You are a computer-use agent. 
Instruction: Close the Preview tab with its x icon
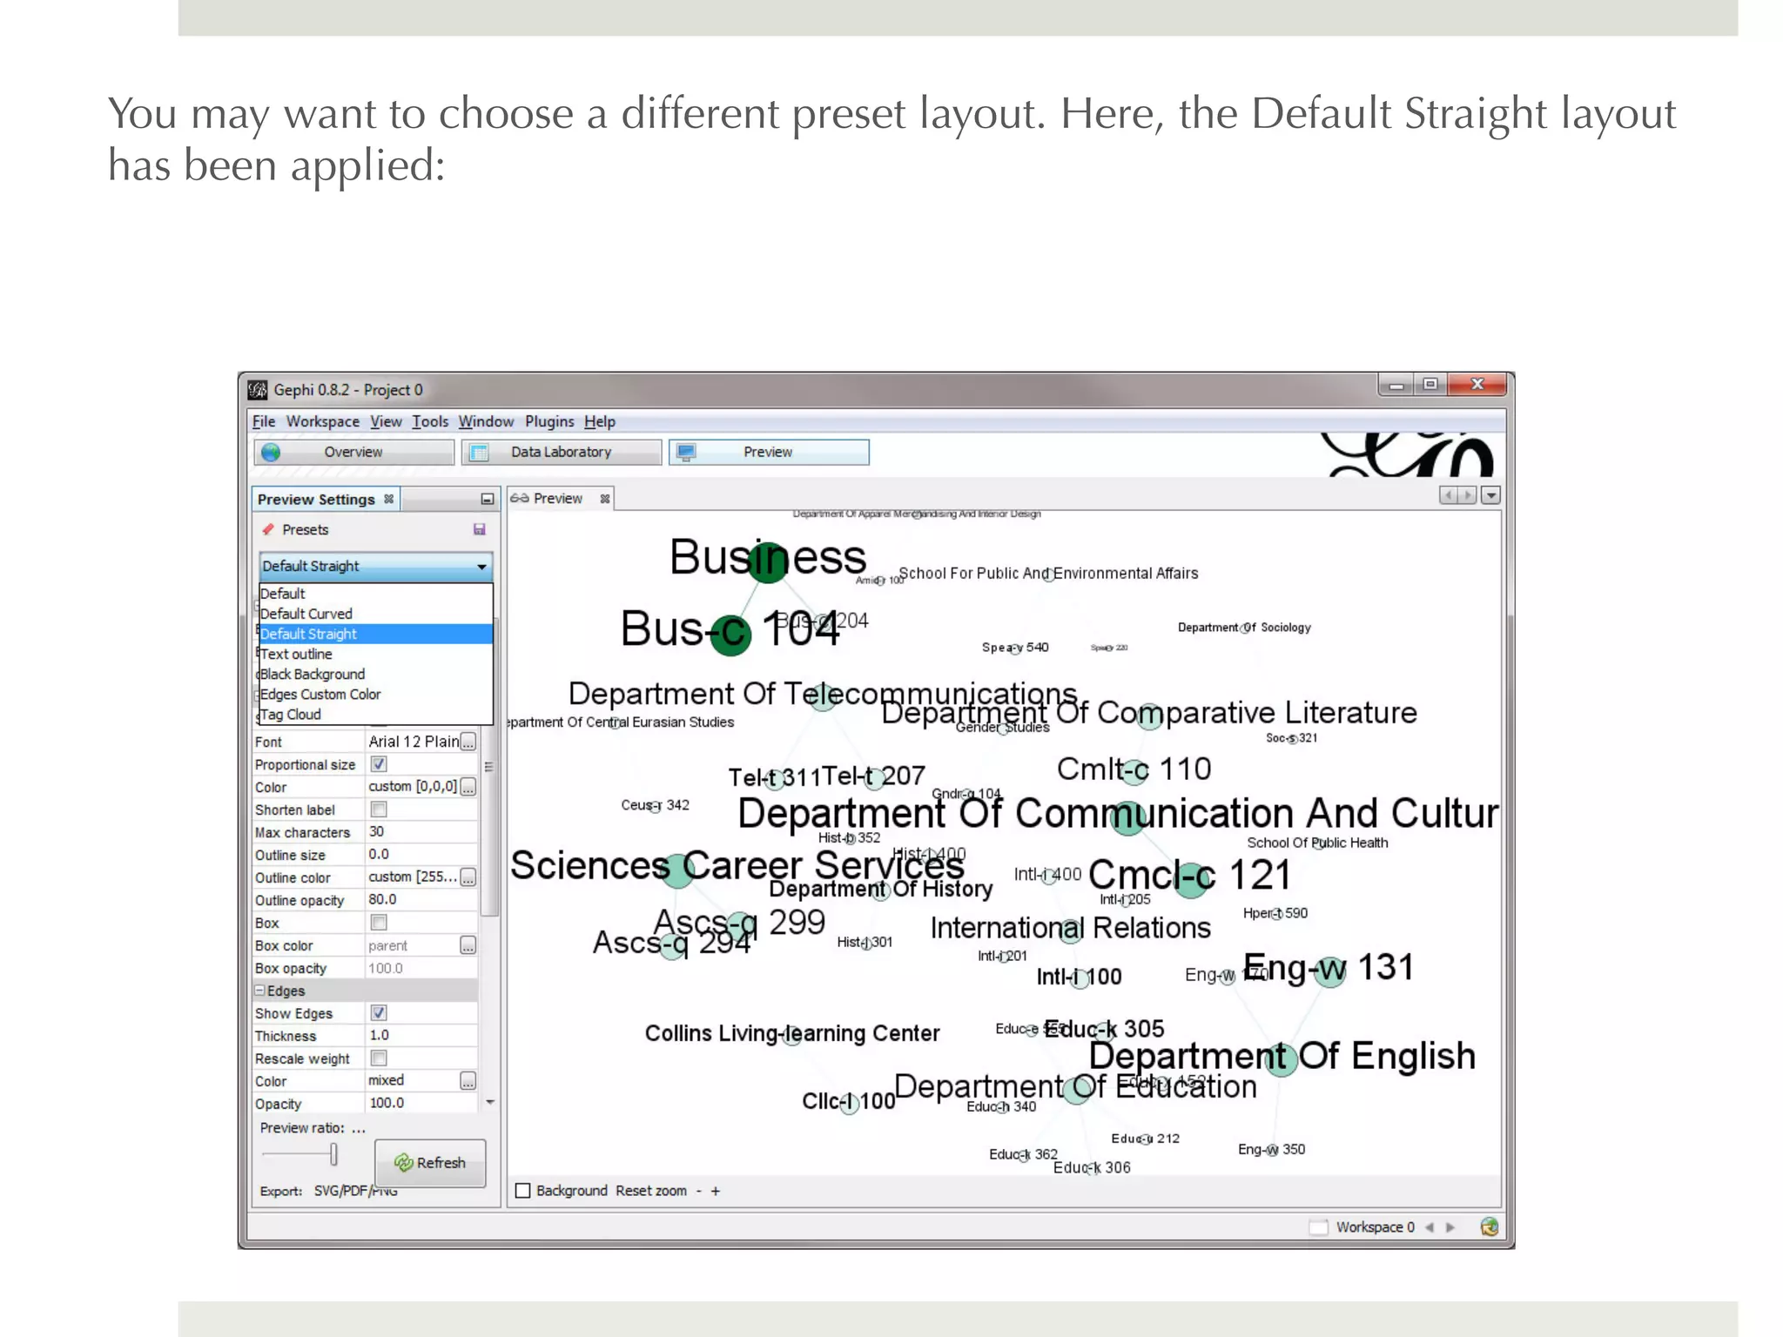click(x=605, y=499)
